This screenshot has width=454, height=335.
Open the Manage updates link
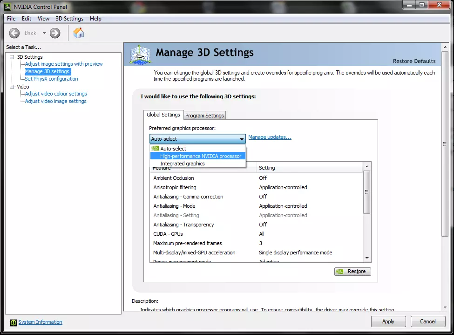[x=270, y=137]
